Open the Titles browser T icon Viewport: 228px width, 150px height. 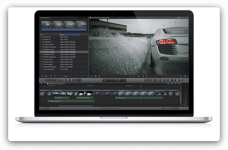click(x=173, y=80)
